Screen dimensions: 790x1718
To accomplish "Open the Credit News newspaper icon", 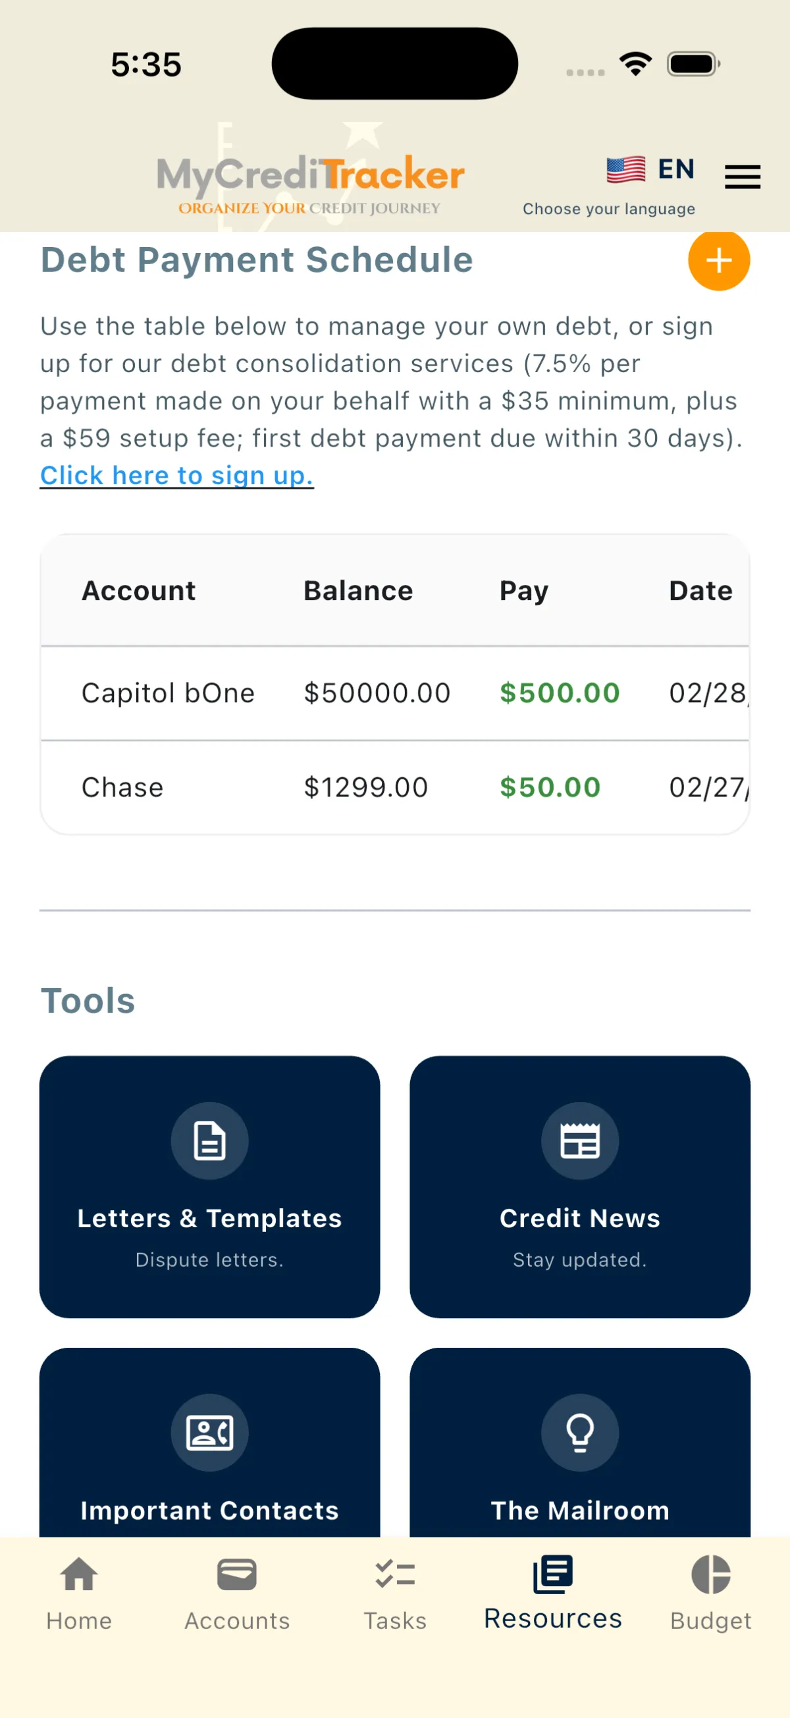I will [x=579, y=1140].
